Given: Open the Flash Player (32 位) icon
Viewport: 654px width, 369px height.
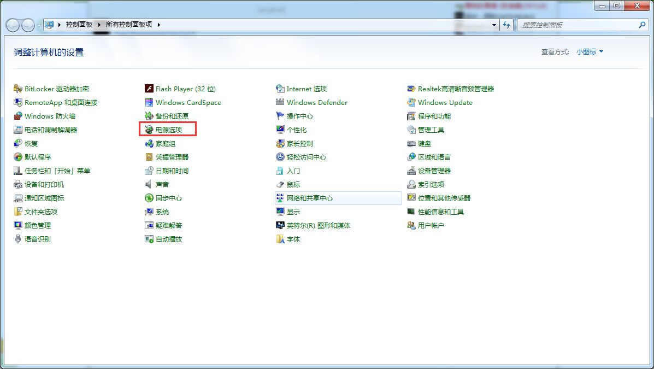Looking at the screenshot, I should point(149,89).
